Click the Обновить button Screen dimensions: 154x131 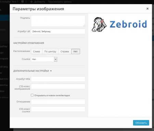pyautogui.click(x=141, y=123)
